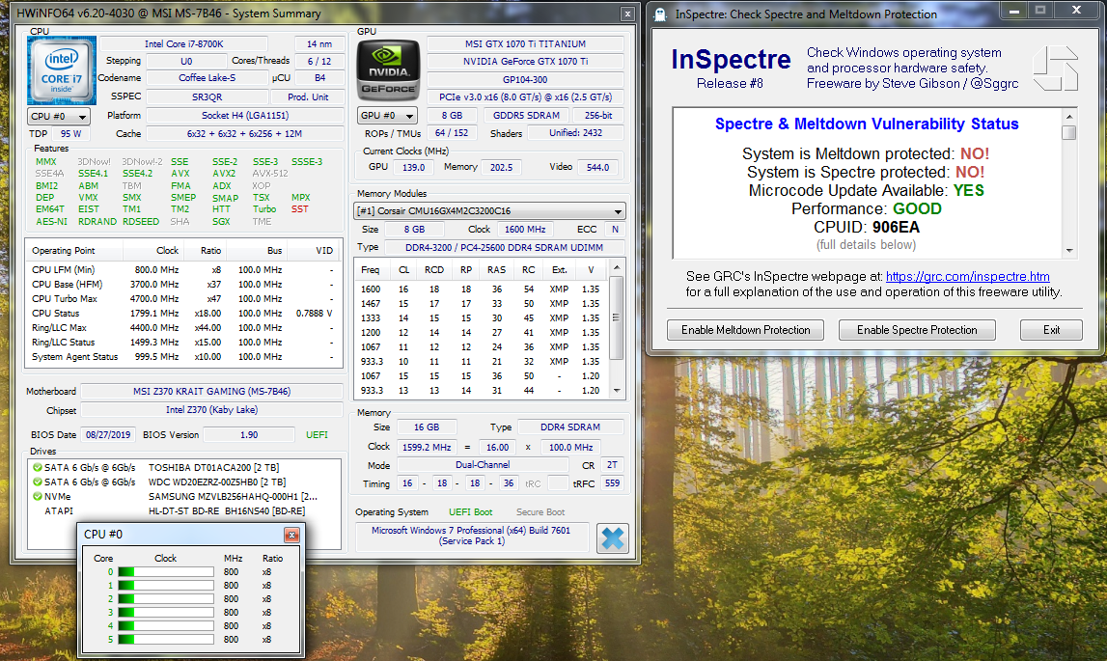1107x661 pixels.
Task: Click the memory size 16 GB field
Action: point(427,427)
